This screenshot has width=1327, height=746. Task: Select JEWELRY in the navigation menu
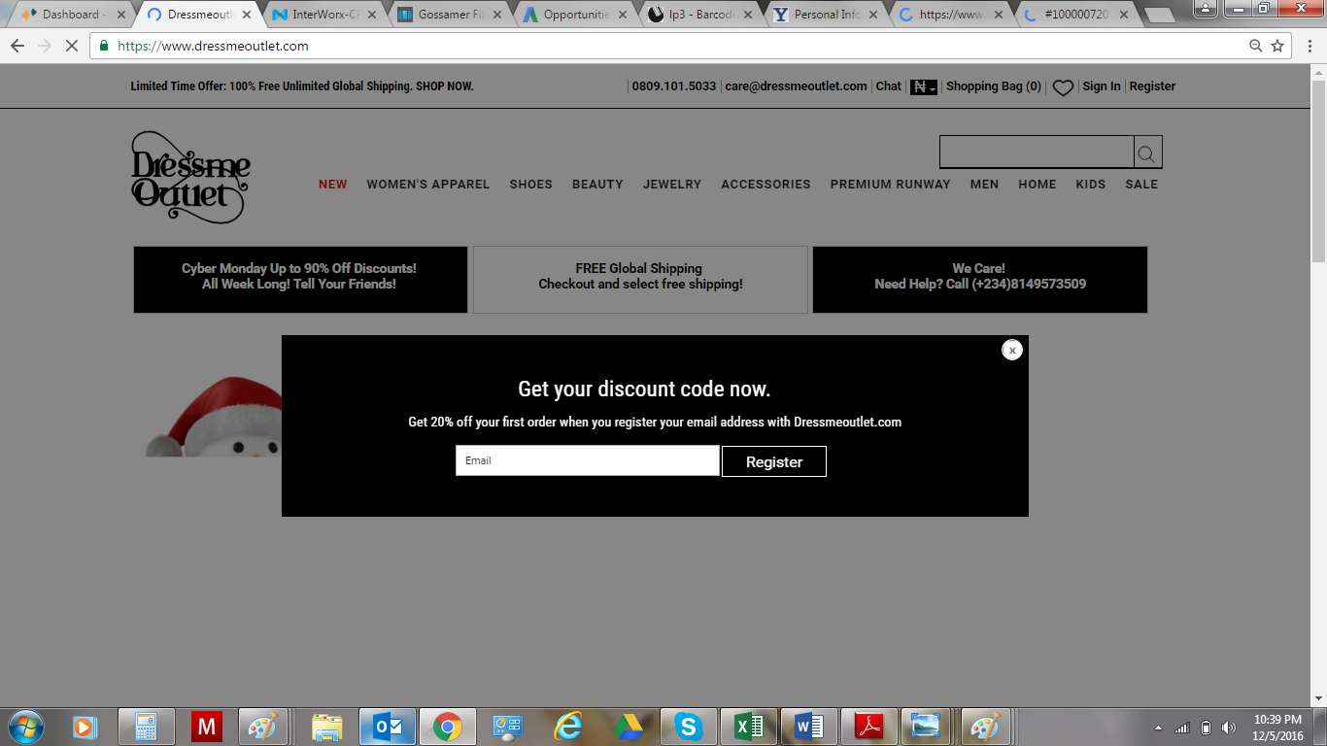pos(671,184)
